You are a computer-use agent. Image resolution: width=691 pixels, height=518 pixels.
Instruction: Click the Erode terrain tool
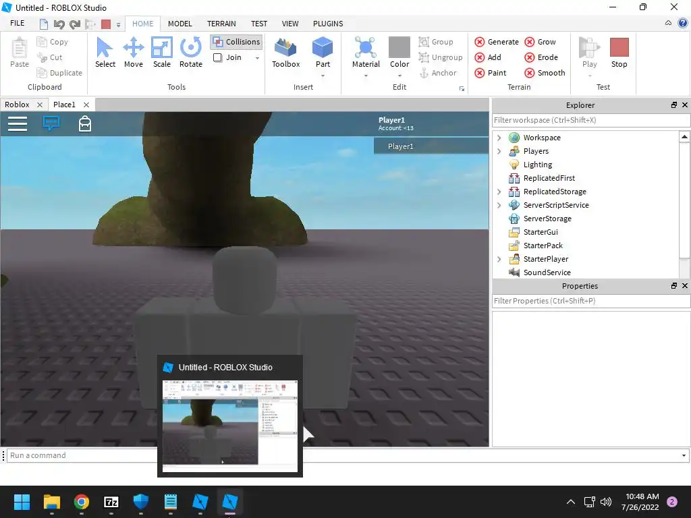point(541,57)
